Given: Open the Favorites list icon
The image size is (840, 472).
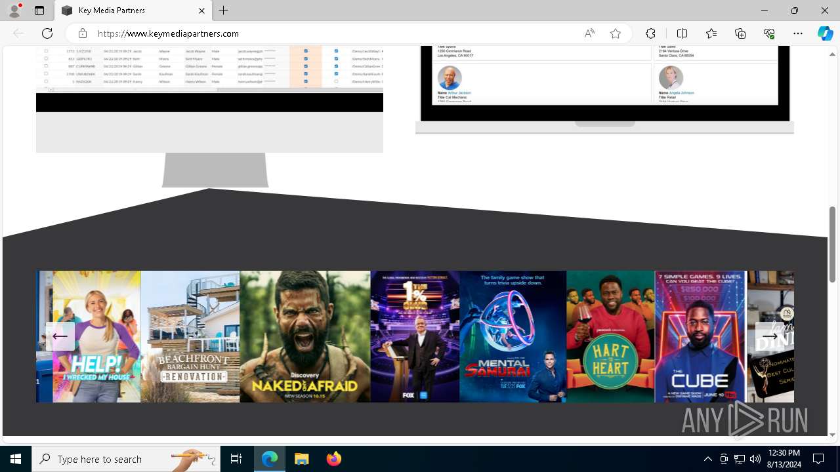Looking at the screenshot, I should point(711,33).
